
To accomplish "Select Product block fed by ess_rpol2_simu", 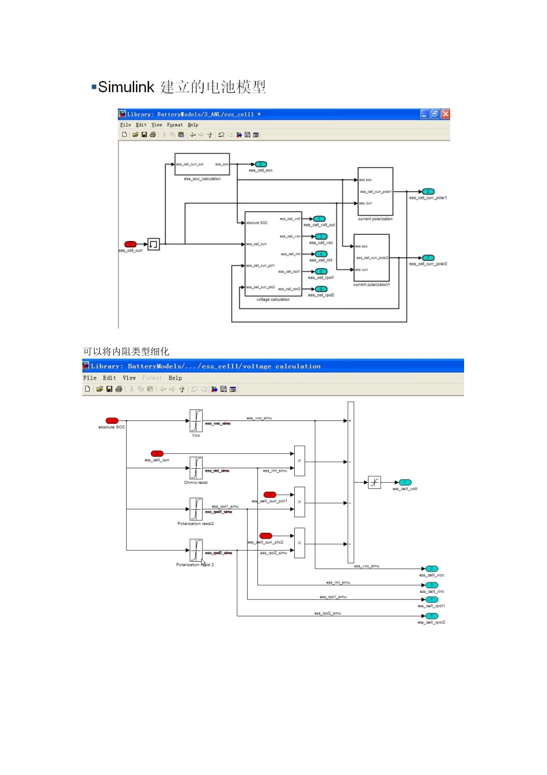I will (x=299, y=543).
